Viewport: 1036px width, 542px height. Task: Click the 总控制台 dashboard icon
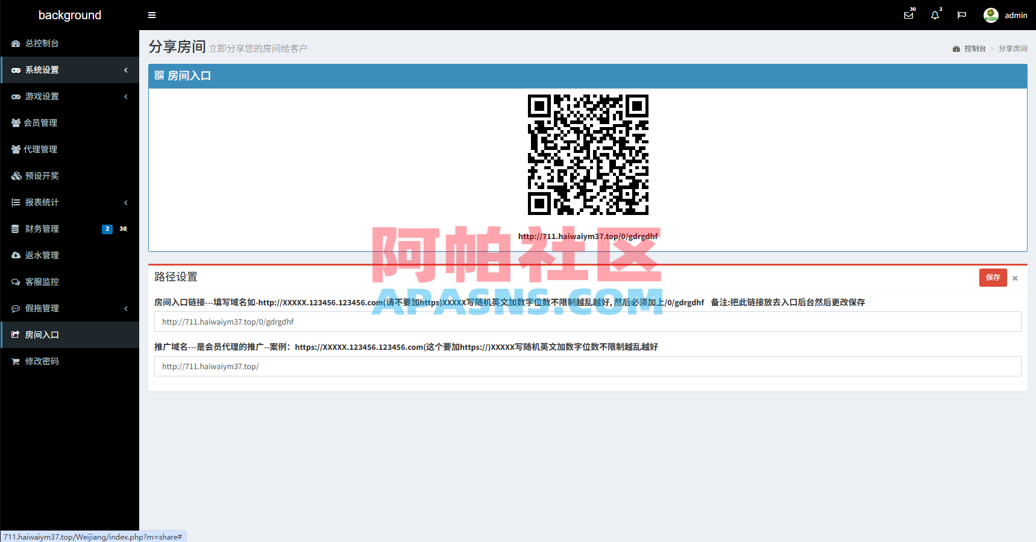[x=16, y=43]
